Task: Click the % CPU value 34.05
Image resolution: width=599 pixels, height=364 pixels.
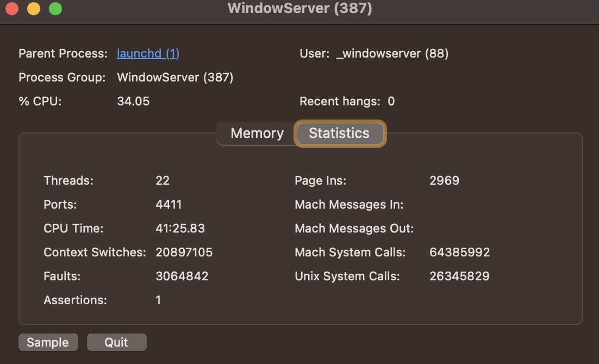Action: 133,102
